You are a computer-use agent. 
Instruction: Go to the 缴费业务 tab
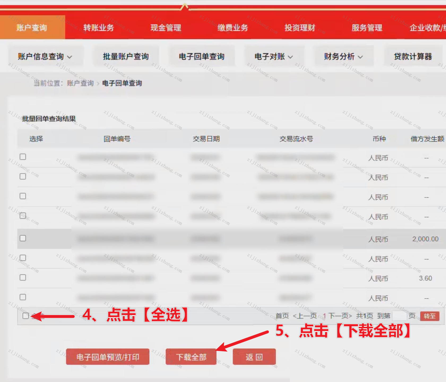(233, 28)
